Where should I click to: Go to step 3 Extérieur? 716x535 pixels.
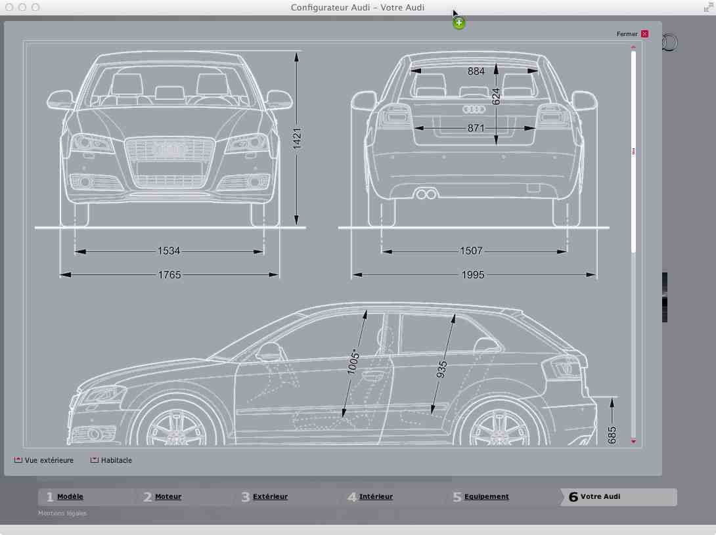click(270, 497)
